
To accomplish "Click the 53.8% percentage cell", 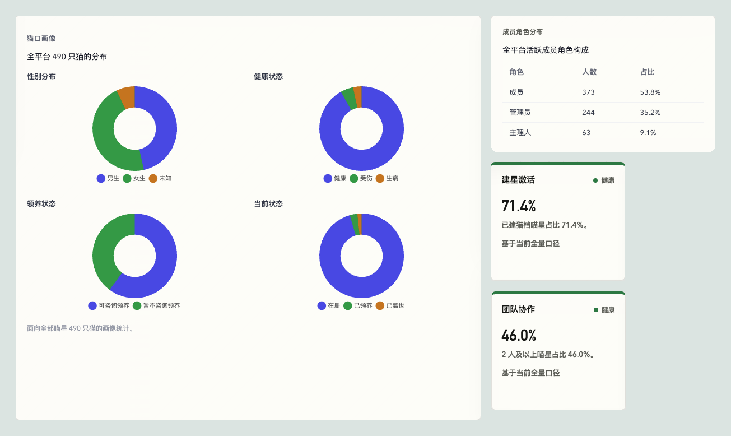I will [650, 92].
